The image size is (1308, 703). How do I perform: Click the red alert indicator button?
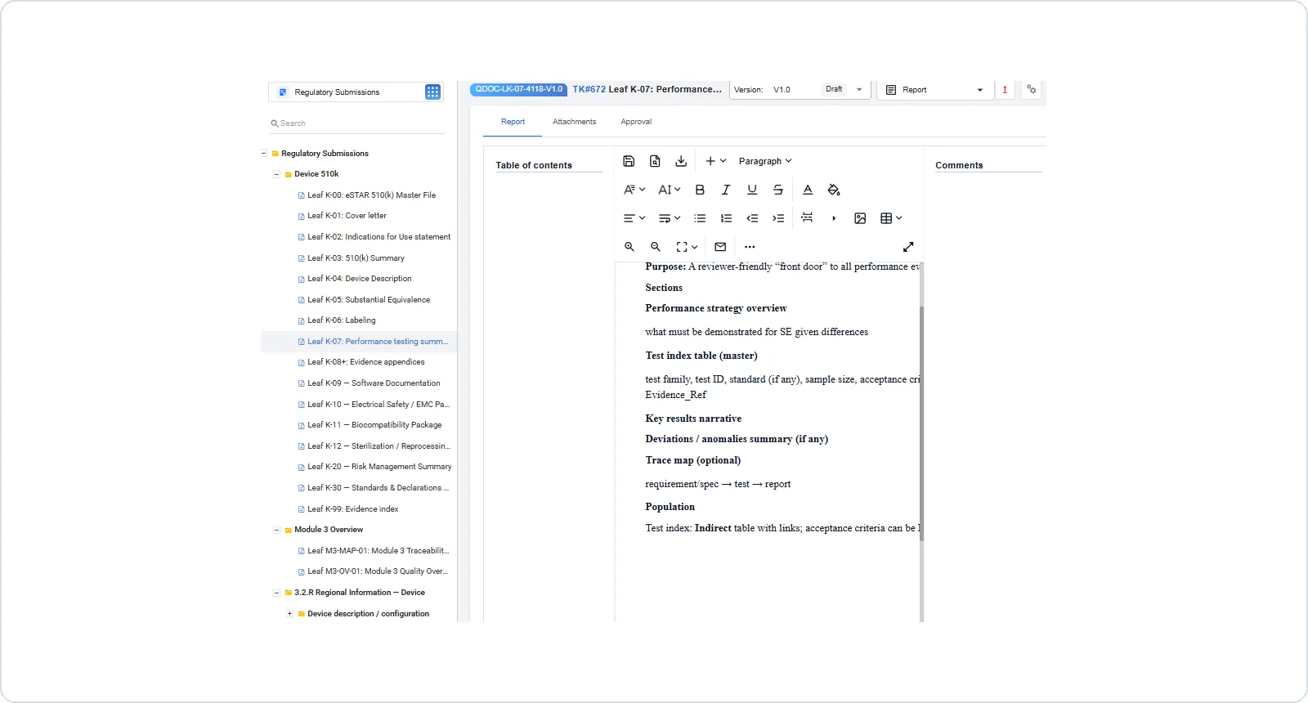1005,90
